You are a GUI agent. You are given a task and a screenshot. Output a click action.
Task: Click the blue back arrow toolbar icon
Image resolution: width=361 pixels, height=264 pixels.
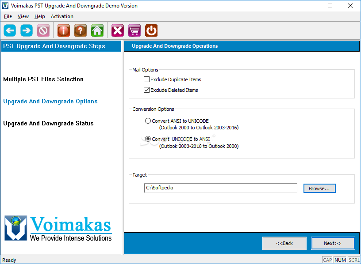(10, 30)
